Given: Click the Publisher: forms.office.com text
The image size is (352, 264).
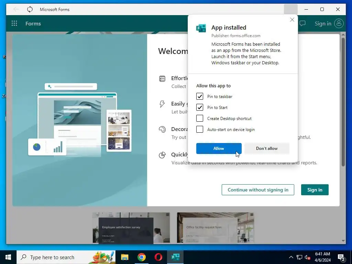Looking at the screenshot, I should pos(236,36).
